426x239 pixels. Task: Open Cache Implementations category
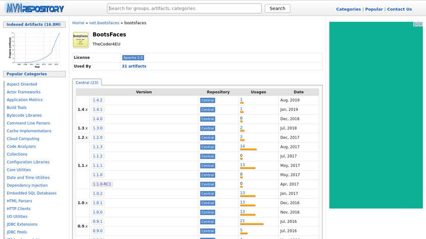pos(29,131)
